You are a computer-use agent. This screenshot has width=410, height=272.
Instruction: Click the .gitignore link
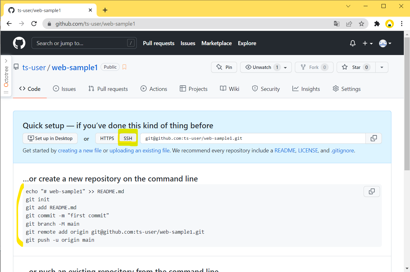pos(343,151)
